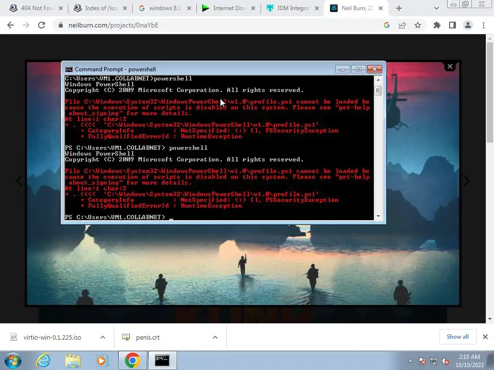Select Chrome in the taskbar

point(132,360)
